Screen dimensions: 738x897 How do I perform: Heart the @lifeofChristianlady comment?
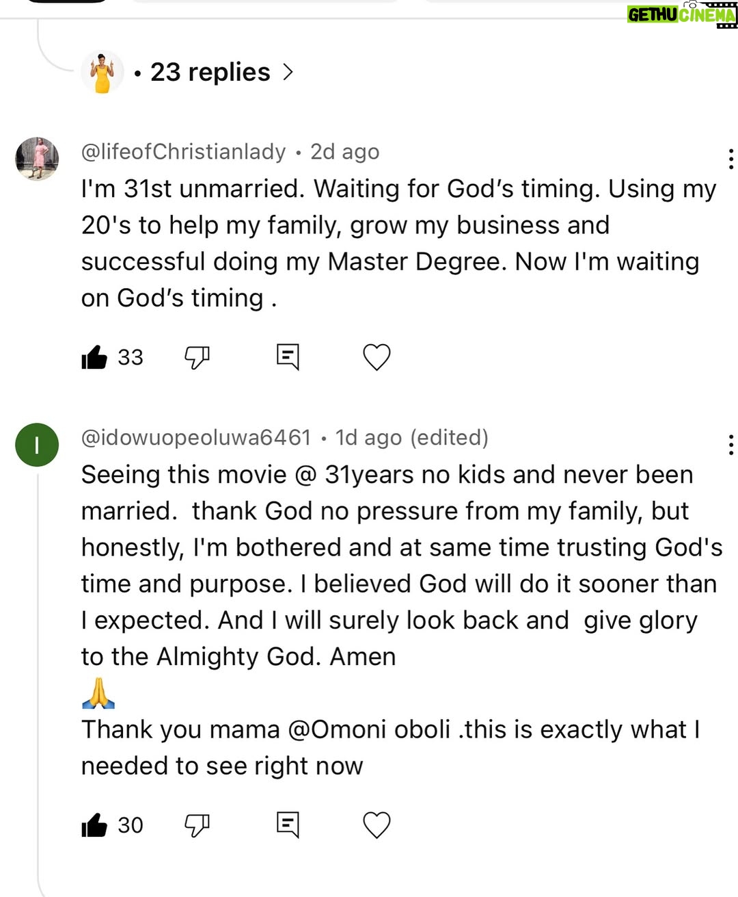[377, 357]
